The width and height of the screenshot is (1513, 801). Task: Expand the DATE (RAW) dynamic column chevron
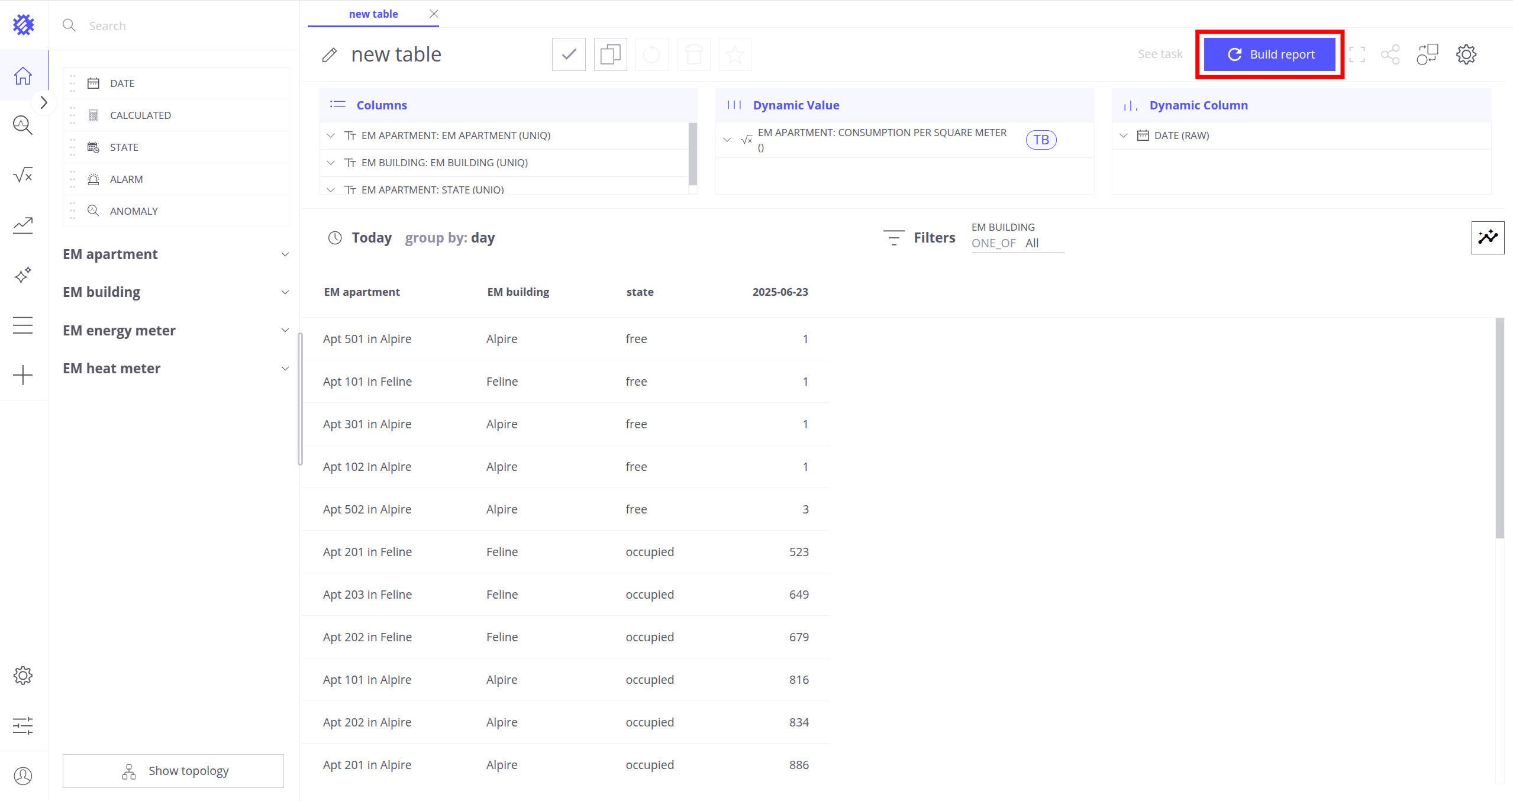tap(1124, 135)
